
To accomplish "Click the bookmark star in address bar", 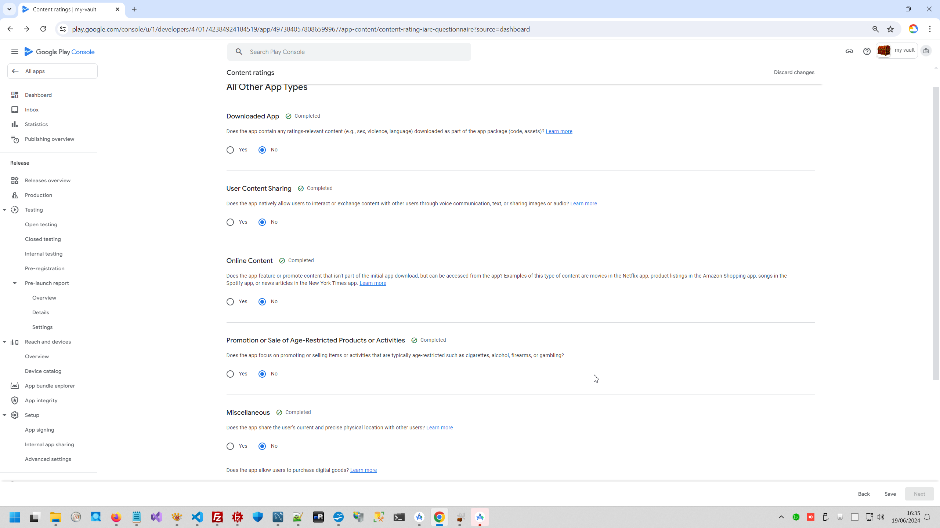I will coord(890,29).
